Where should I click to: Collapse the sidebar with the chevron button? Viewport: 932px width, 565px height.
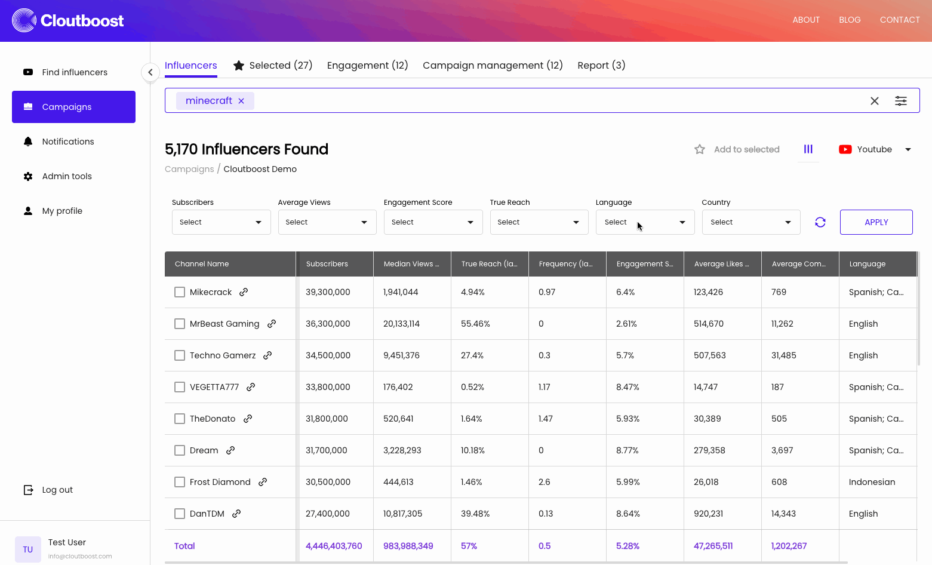pyautogui.click(x=150, y=72)
